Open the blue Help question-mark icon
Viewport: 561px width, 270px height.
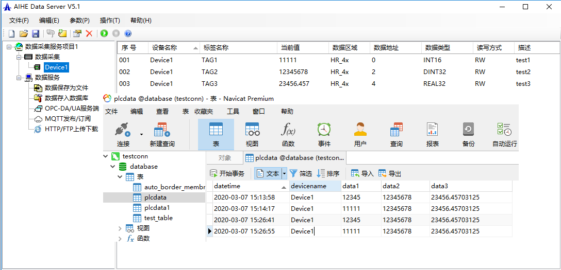128,33
